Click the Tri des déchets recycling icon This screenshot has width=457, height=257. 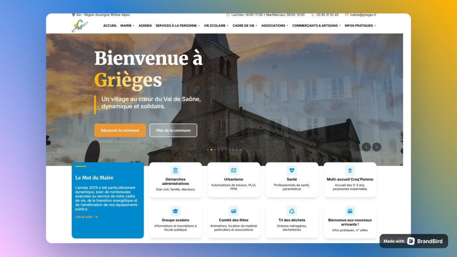(292, 211)
